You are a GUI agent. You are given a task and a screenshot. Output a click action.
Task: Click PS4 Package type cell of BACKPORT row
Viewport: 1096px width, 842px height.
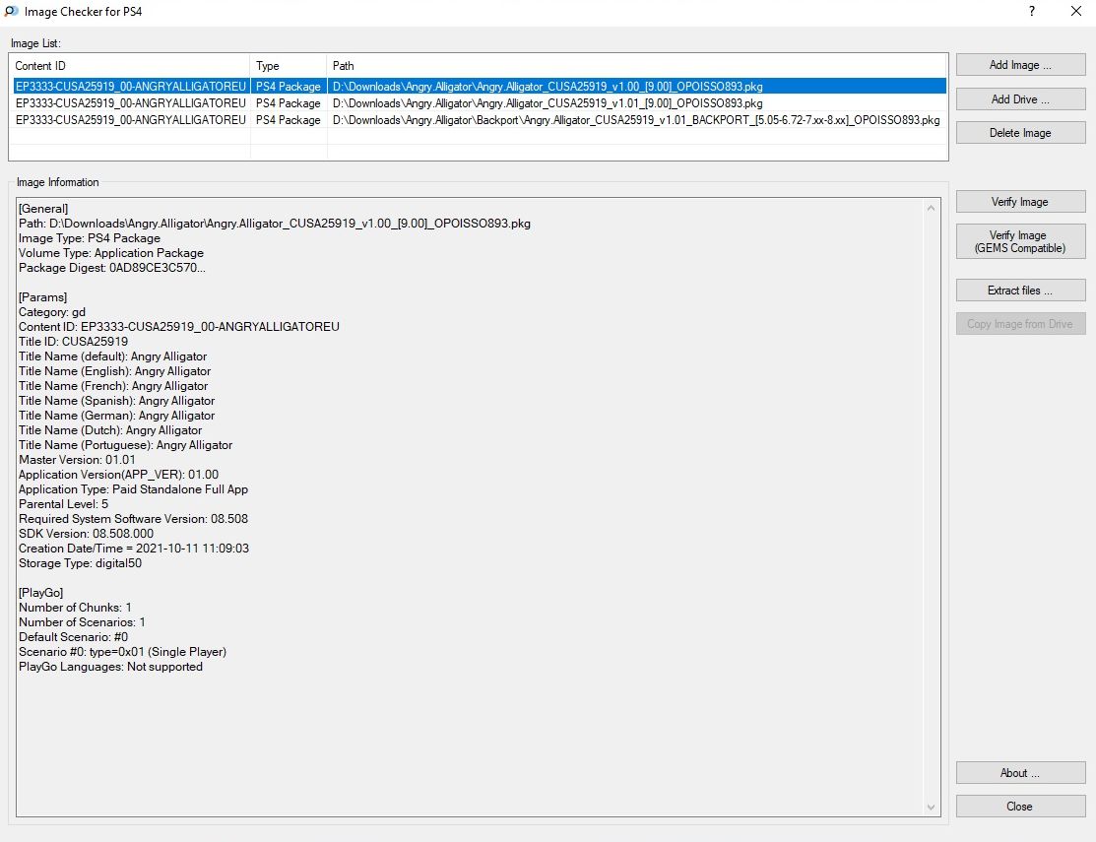(x=288, y=120)
